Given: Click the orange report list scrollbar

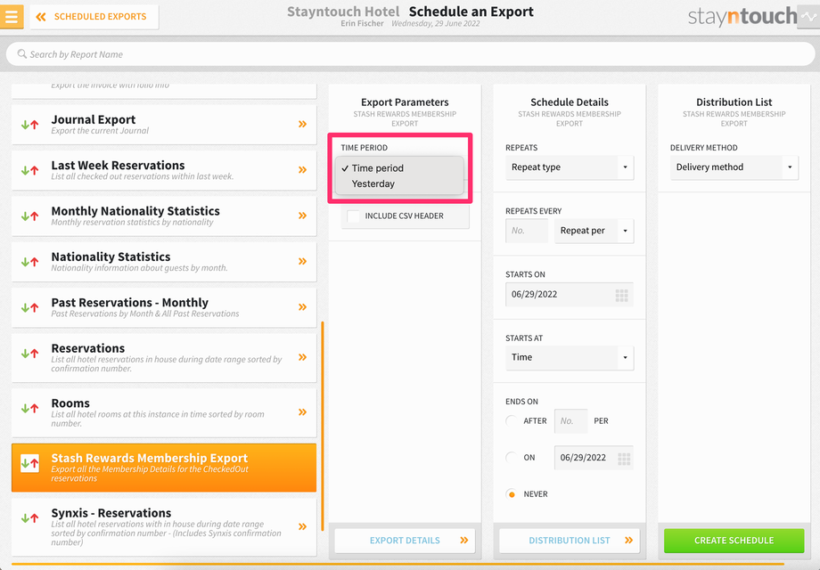Looking at the screenshot, I should tap(323, 426).
